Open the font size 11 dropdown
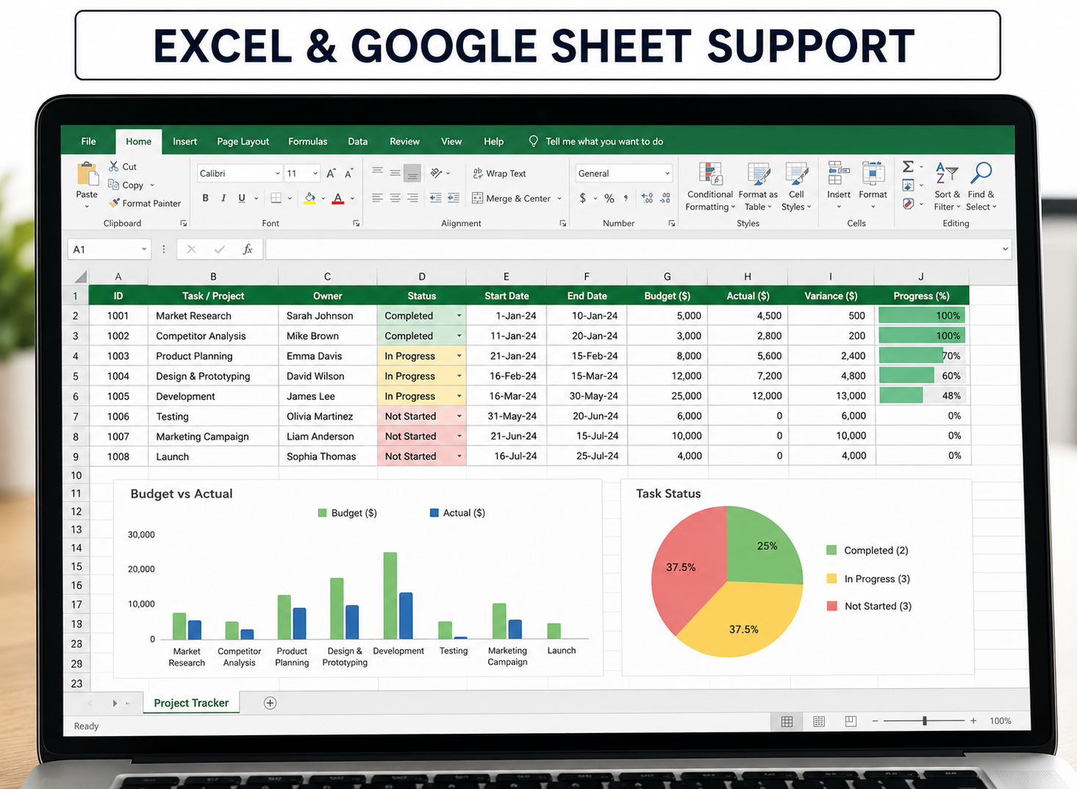 click(x=315, y=174)
